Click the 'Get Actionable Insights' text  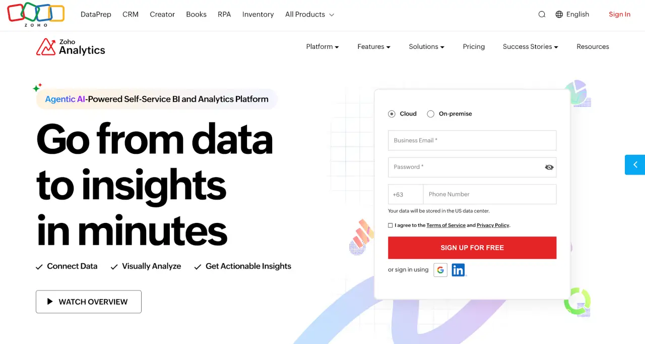coord(248,266)
